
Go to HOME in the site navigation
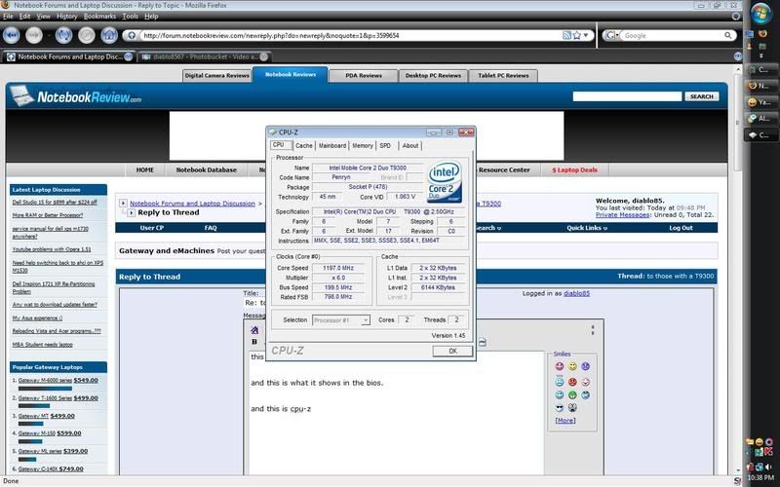[144, 169]
